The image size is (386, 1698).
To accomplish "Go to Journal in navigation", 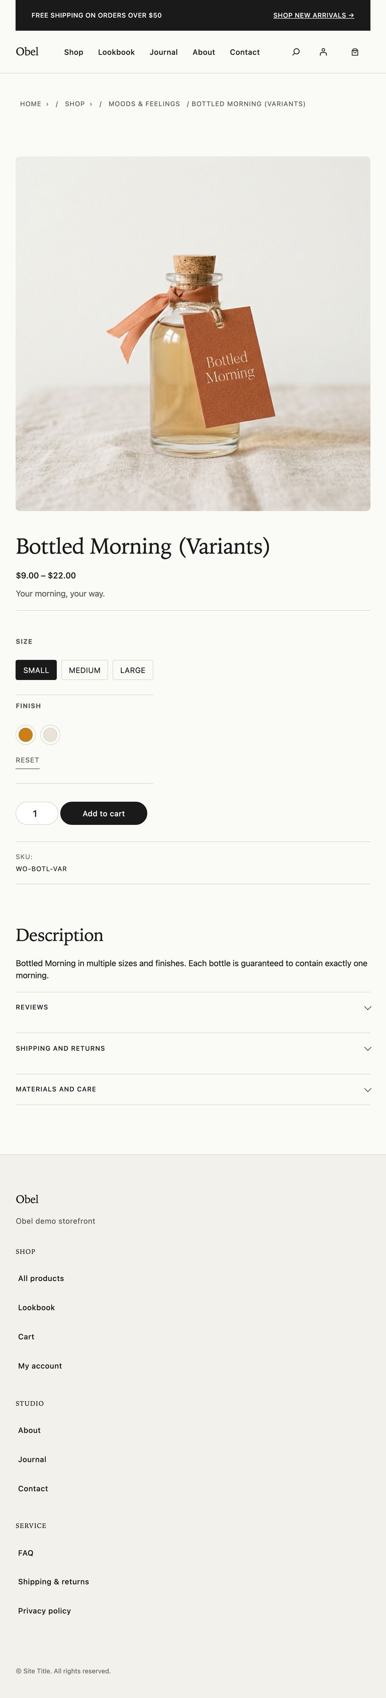I will pyautogui.click(x=163, y=52).
